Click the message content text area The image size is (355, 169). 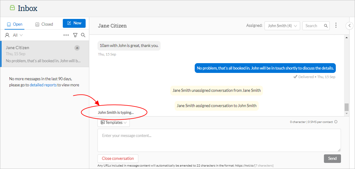point(219,140)
